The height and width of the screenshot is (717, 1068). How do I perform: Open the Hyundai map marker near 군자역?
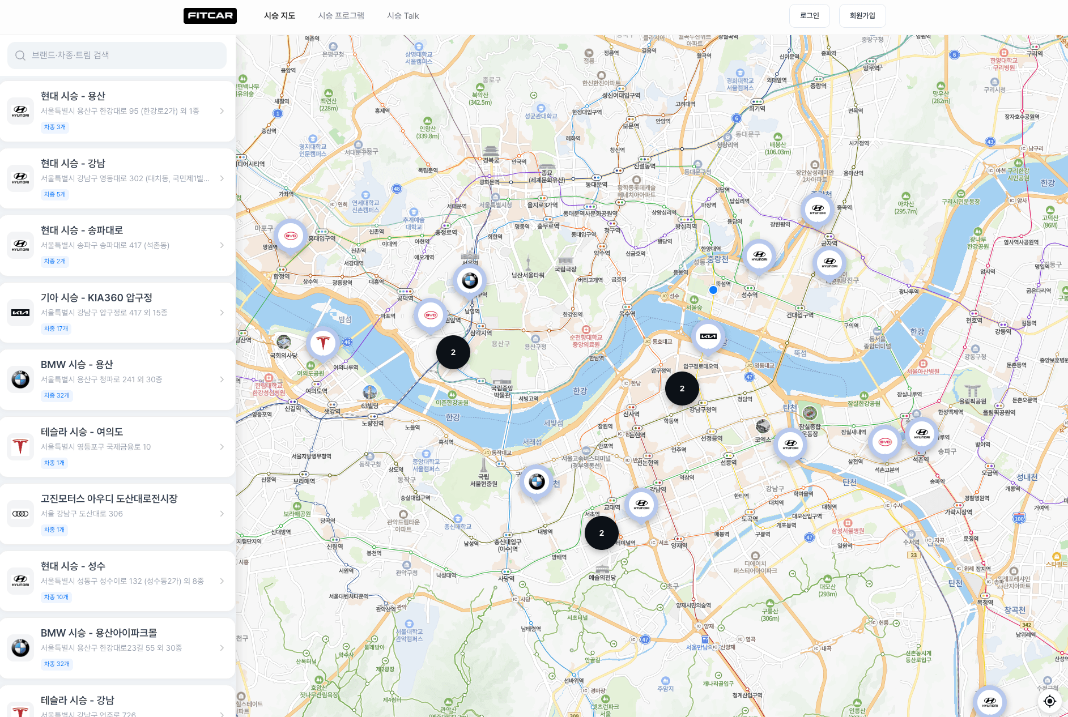(829, 263)
